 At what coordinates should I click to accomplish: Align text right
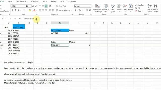point(46,10)
